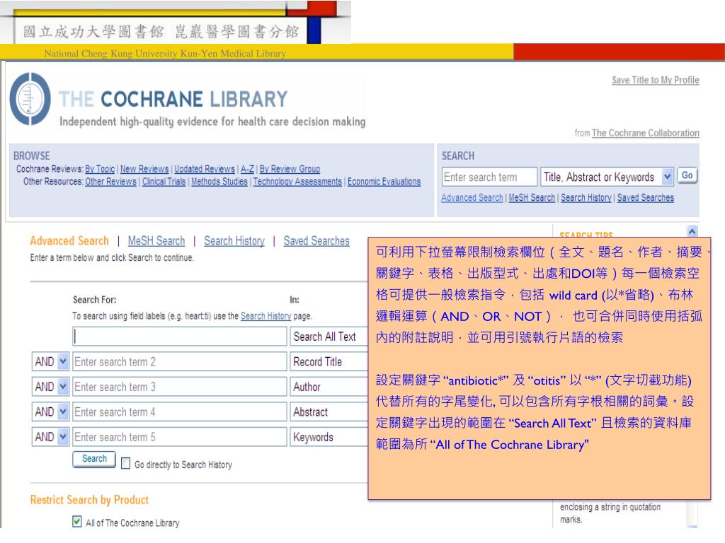725x543 pixels.
Task: Open AND operator dropdown for term 3
Action: 50,387
